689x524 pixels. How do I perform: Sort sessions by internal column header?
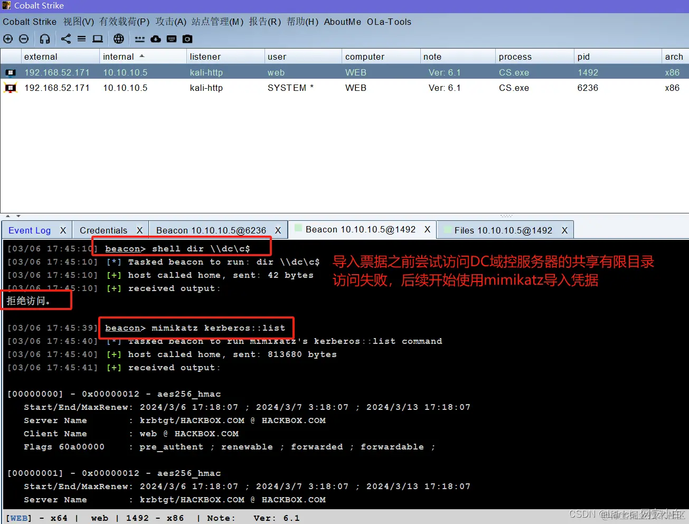coord(143,57)
